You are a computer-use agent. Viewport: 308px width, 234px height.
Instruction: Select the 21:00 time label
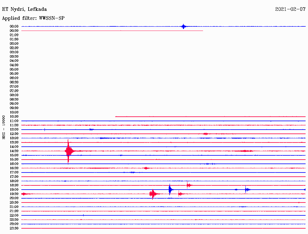pos(14,207)
